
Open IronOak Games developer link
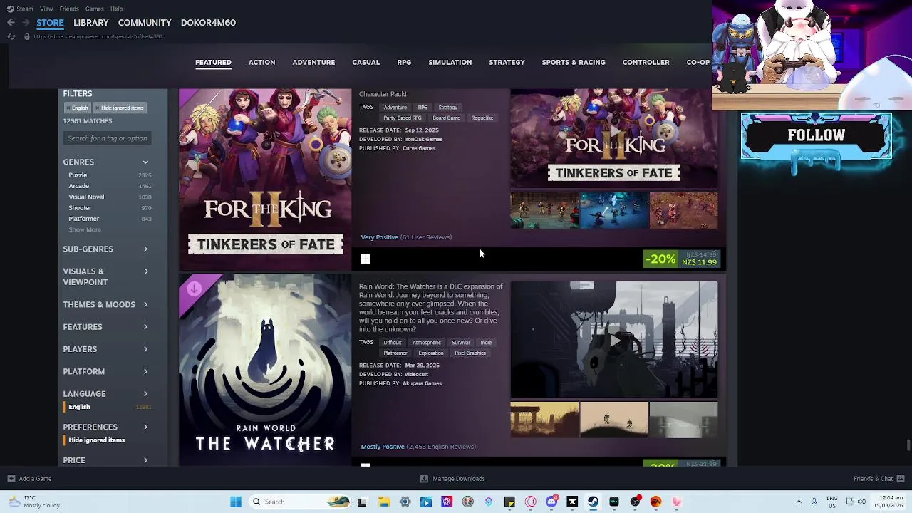click(x=423, y=140)
